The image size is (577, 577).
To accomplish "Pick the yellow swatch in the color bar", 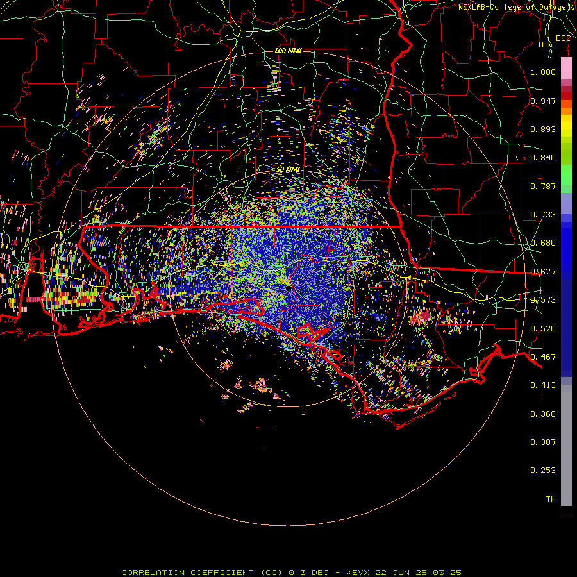I will 566,126.
